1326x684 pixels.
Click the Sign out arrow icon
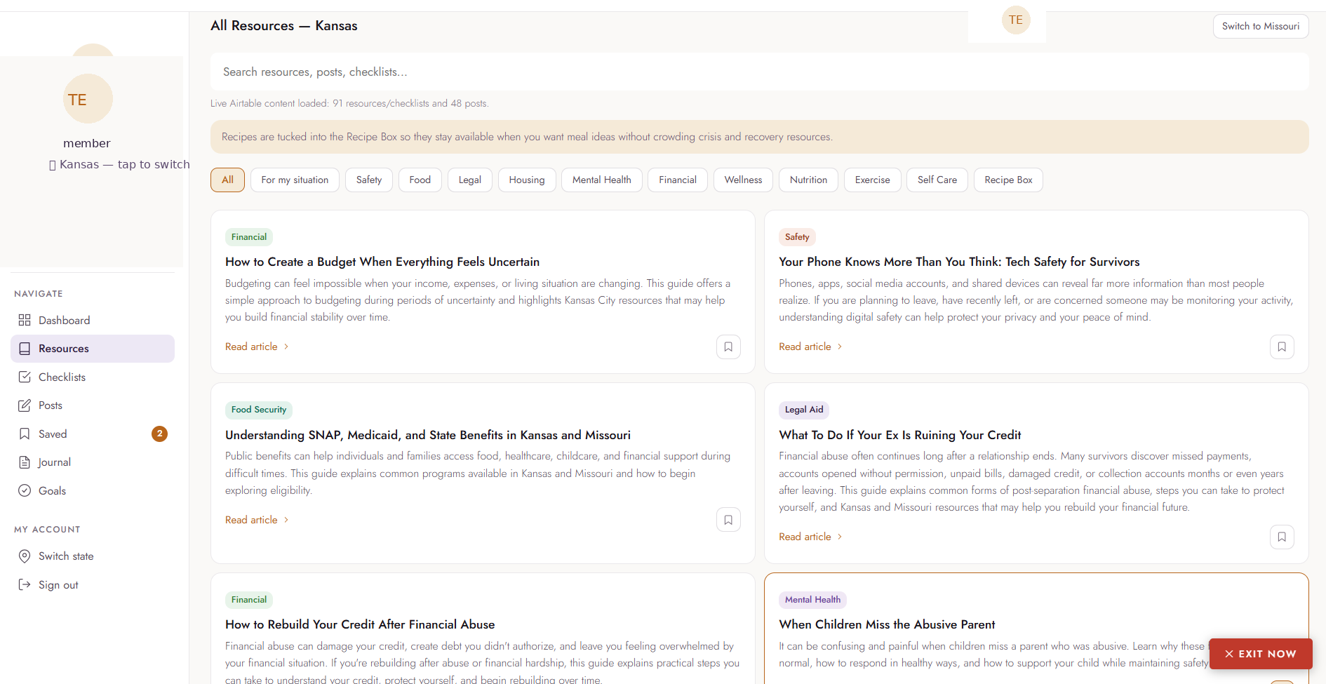25,584
